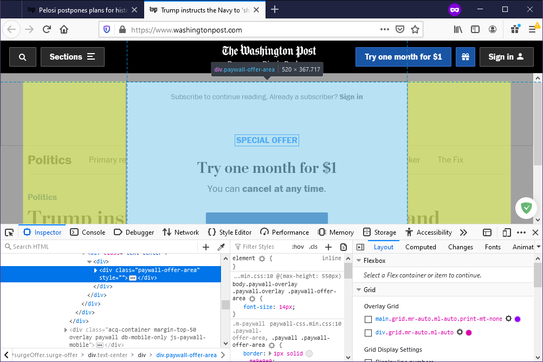This screenshot has height=362, width=543.
Task: Open responsive design mode icon
Action: [x=507, y=232]
